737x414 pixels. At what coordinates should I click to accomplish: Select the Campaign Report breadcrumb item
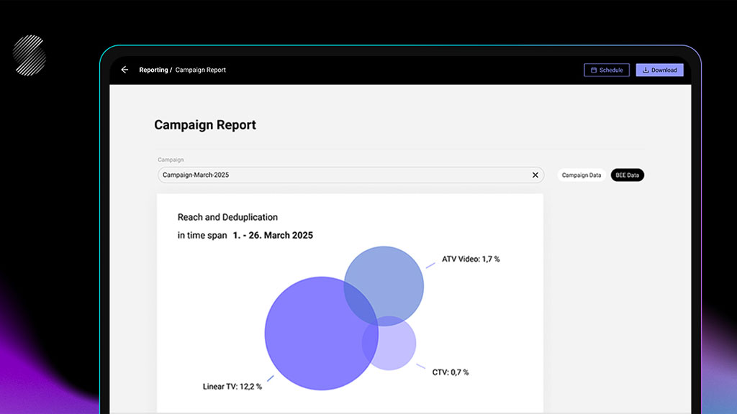click(201, 70)
